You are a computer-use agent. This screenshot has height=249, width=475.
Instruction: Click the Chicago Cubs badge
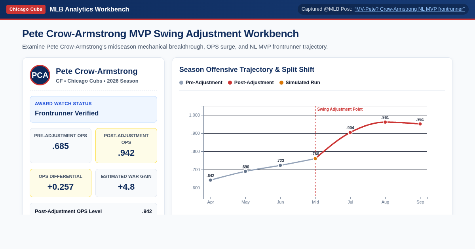click(26, 9)
